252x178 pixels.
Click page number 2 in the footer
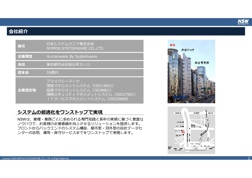(x=249, y=158)
